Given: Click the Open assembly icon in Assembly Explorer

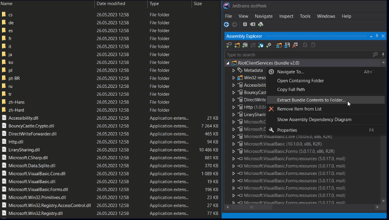Looking at the screenshot, I should 229,45.
